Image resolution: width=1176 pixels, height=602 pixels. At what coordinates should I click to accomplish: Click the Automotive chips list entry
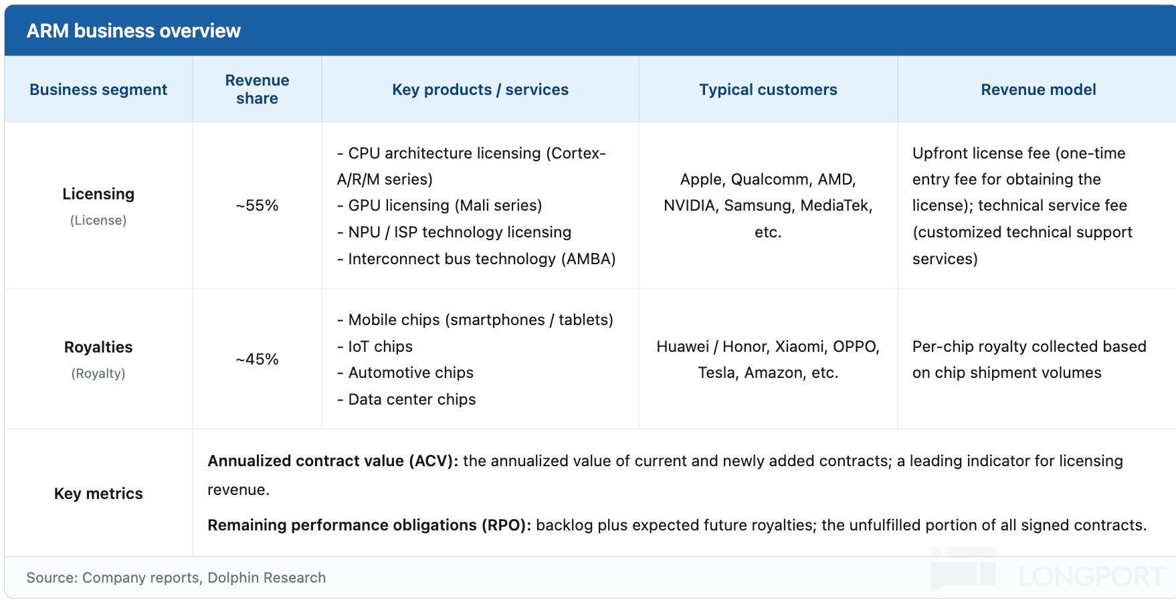click(x=405, y=373)
